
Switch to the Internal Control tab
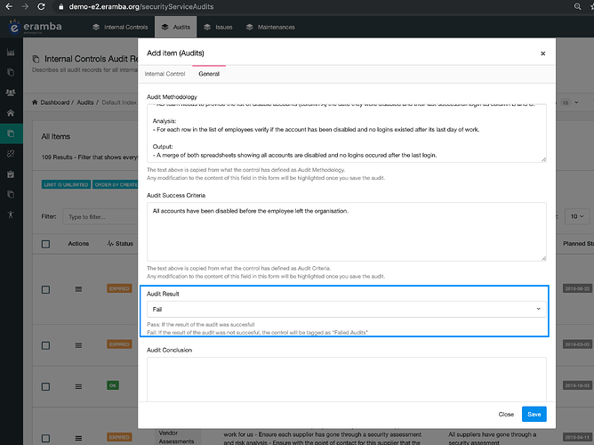pyautogui.click(x=165, y=74)
